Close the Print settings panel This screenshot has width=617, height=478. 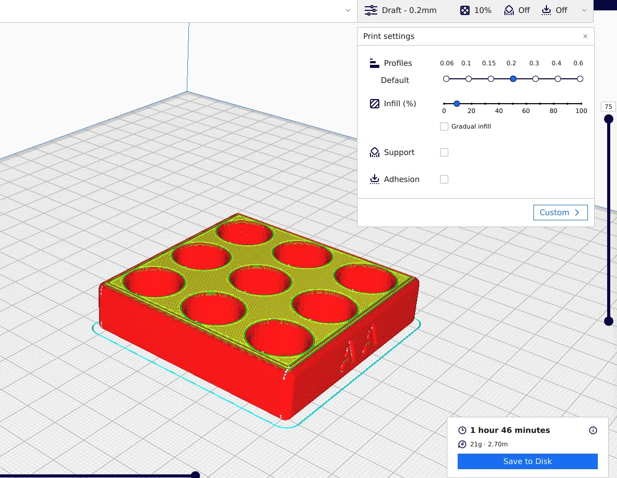click(x=585, y=36)
